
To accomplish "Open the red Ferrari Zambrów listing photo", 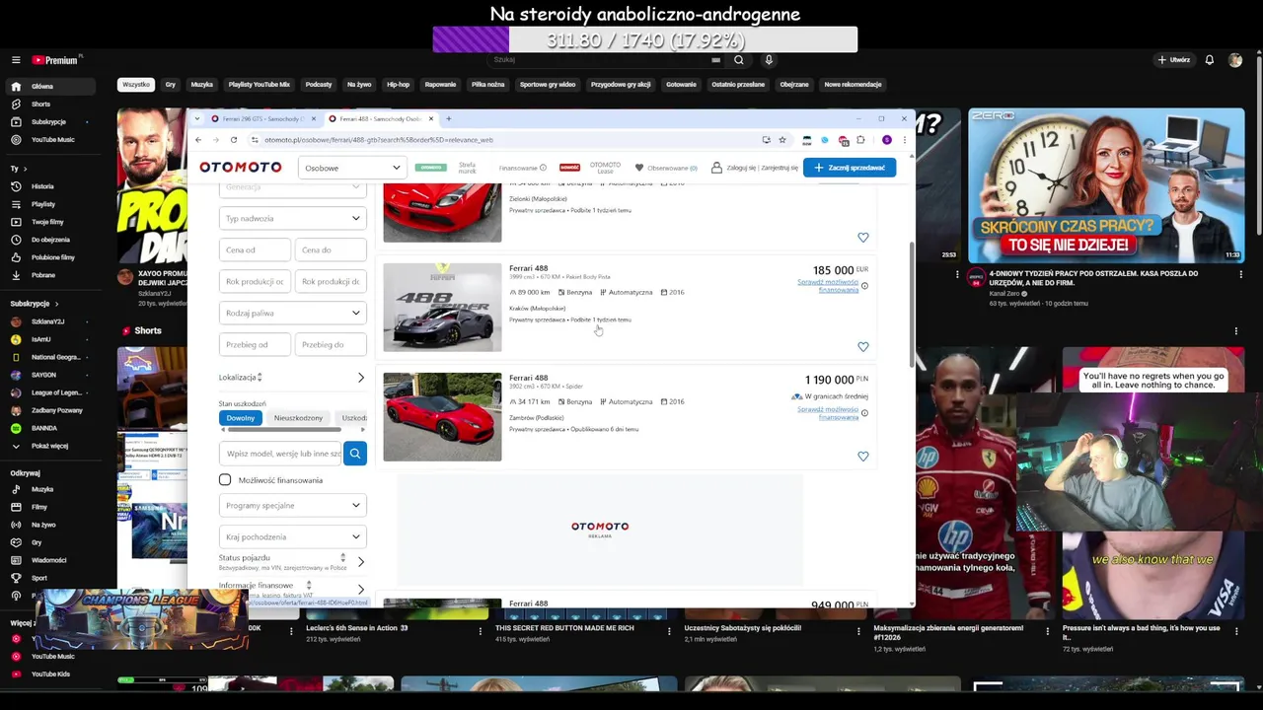I will 442,416.
